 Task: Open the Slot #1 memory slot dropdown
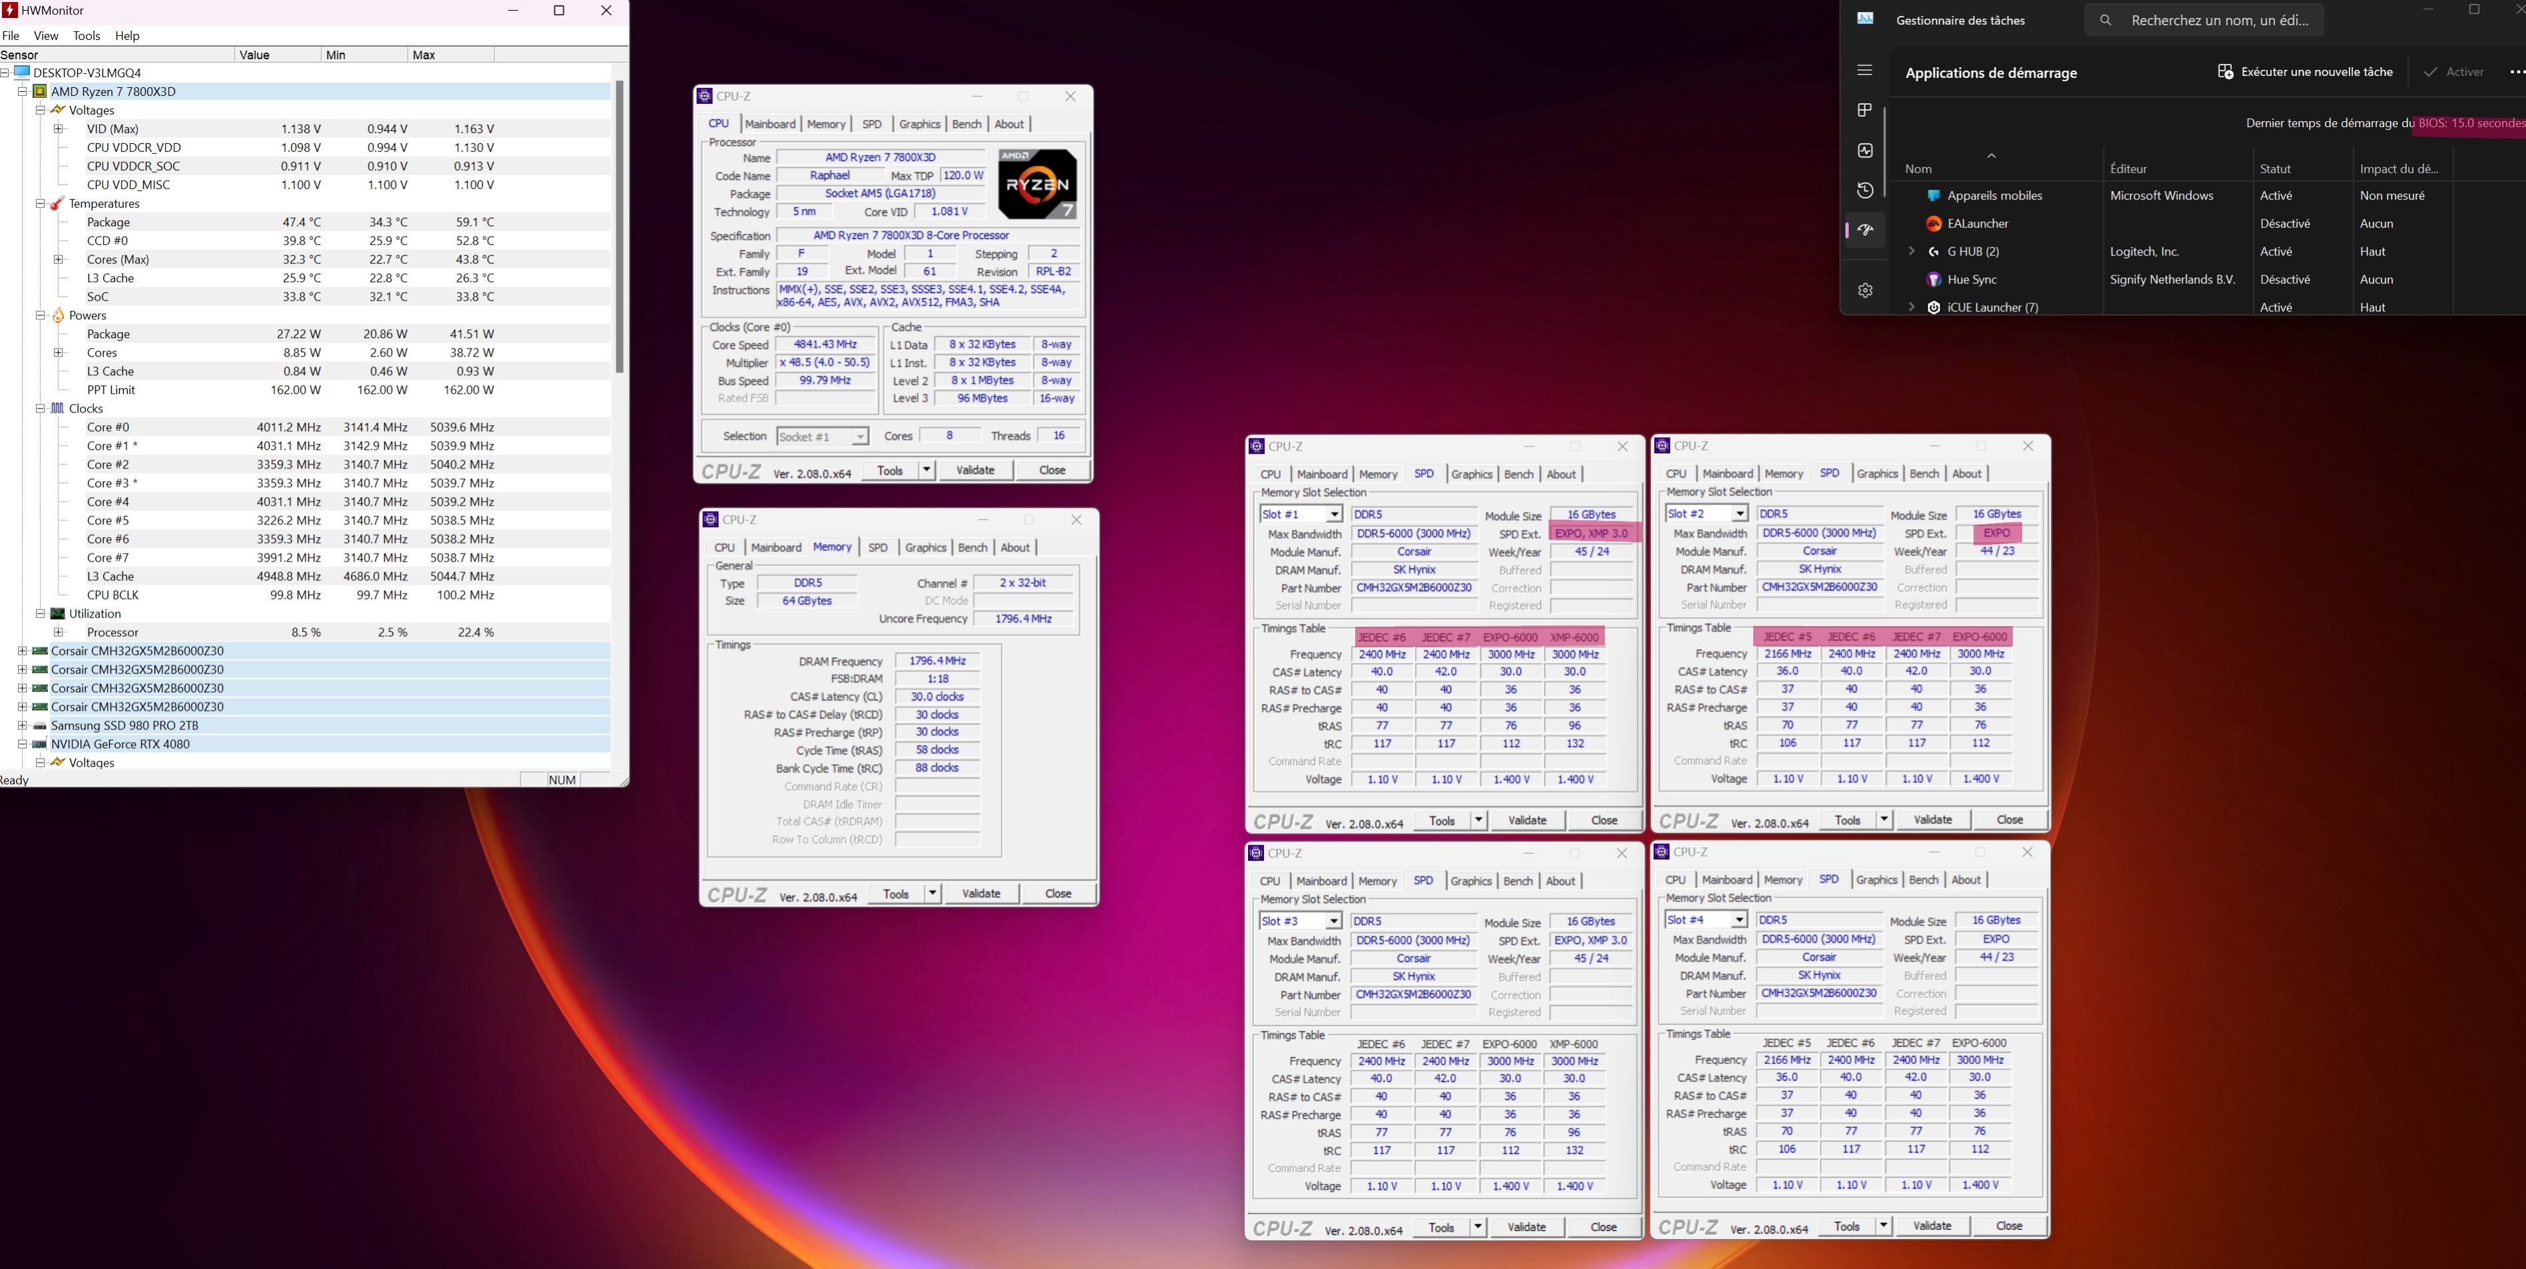click(1334, 515)
